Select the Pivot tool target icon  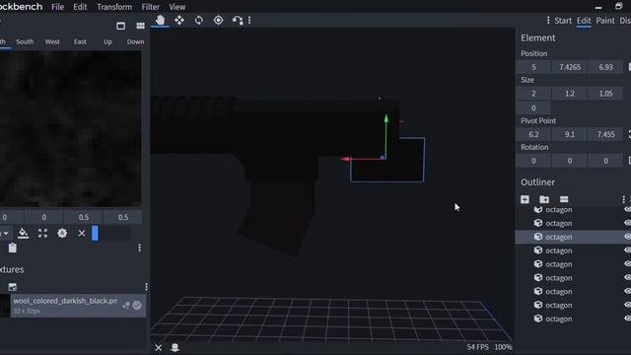218,20
